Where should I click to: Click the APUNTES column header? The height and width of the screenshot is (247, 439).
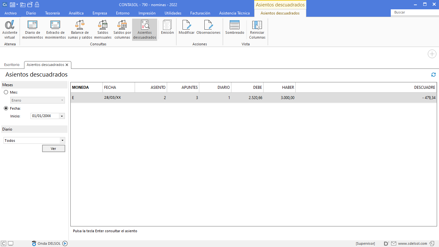click(183, 87)
